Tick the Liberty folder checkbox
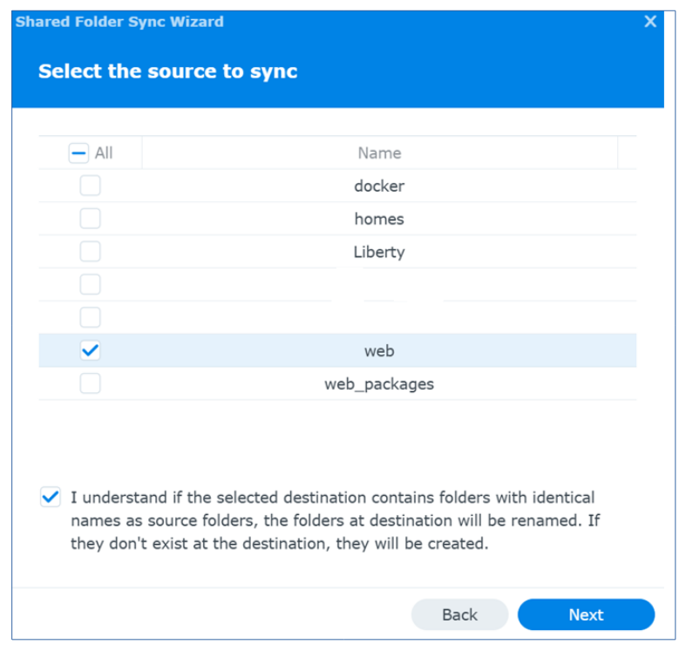Screen dimensions: 686x651 click(90, 252)
